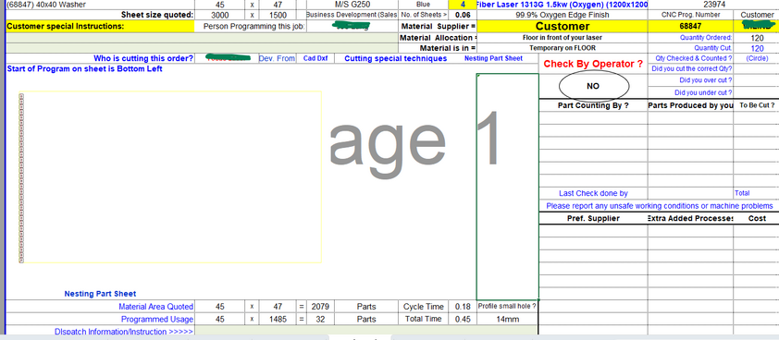Click the nesting layout image with yellow border
The image size is (779, 340).
(x=170, y=177)
